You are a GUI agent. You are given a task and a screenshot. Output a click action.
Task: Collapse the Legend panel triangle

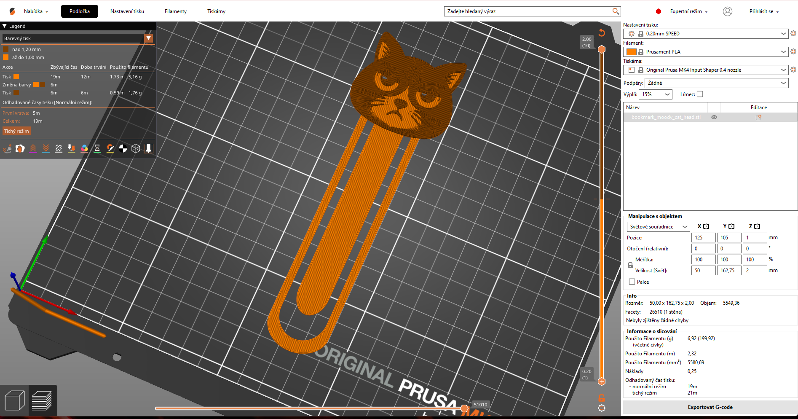pyautogui.click(x=5, y=26)
